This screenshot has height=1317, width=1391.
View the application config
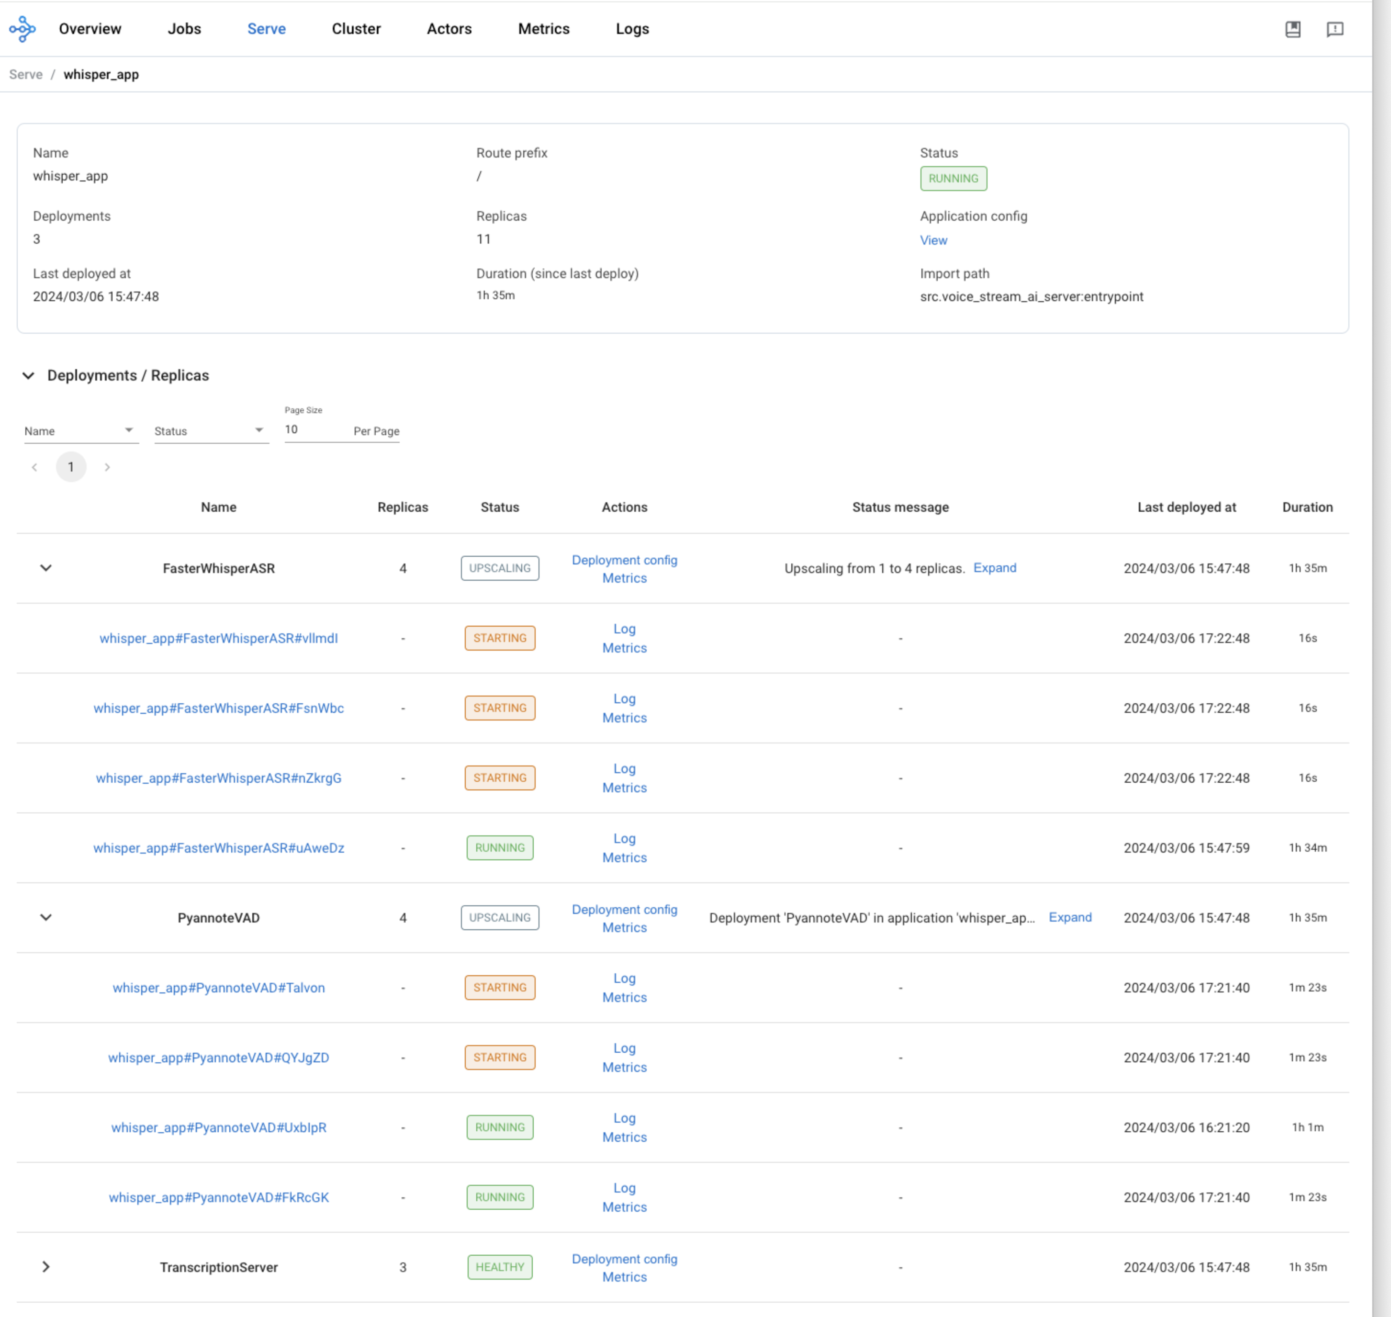[933, 240]
